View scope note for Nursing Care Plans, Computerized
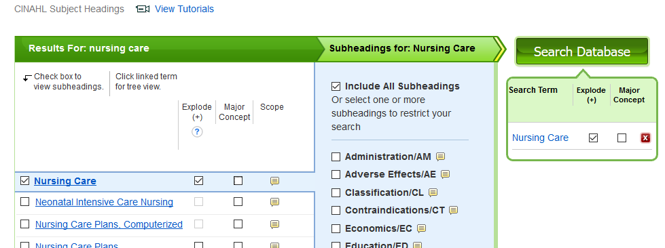Screen dimensions: 665x248 coord(275,224)
